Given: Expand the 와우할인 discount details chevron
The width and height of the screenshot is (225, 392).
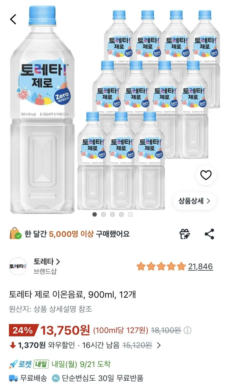Looking at the screenshot, I should coord(159,345).
